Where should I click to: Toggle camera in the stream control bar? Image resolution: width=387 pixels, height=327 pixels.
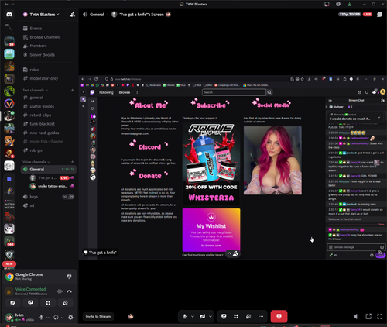(203, 316)
